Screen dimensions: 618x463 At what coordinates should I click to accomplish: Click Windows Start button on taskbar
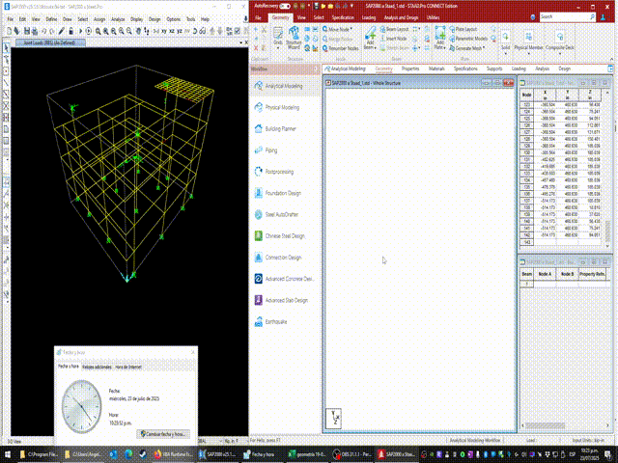[x=7, y=454]
